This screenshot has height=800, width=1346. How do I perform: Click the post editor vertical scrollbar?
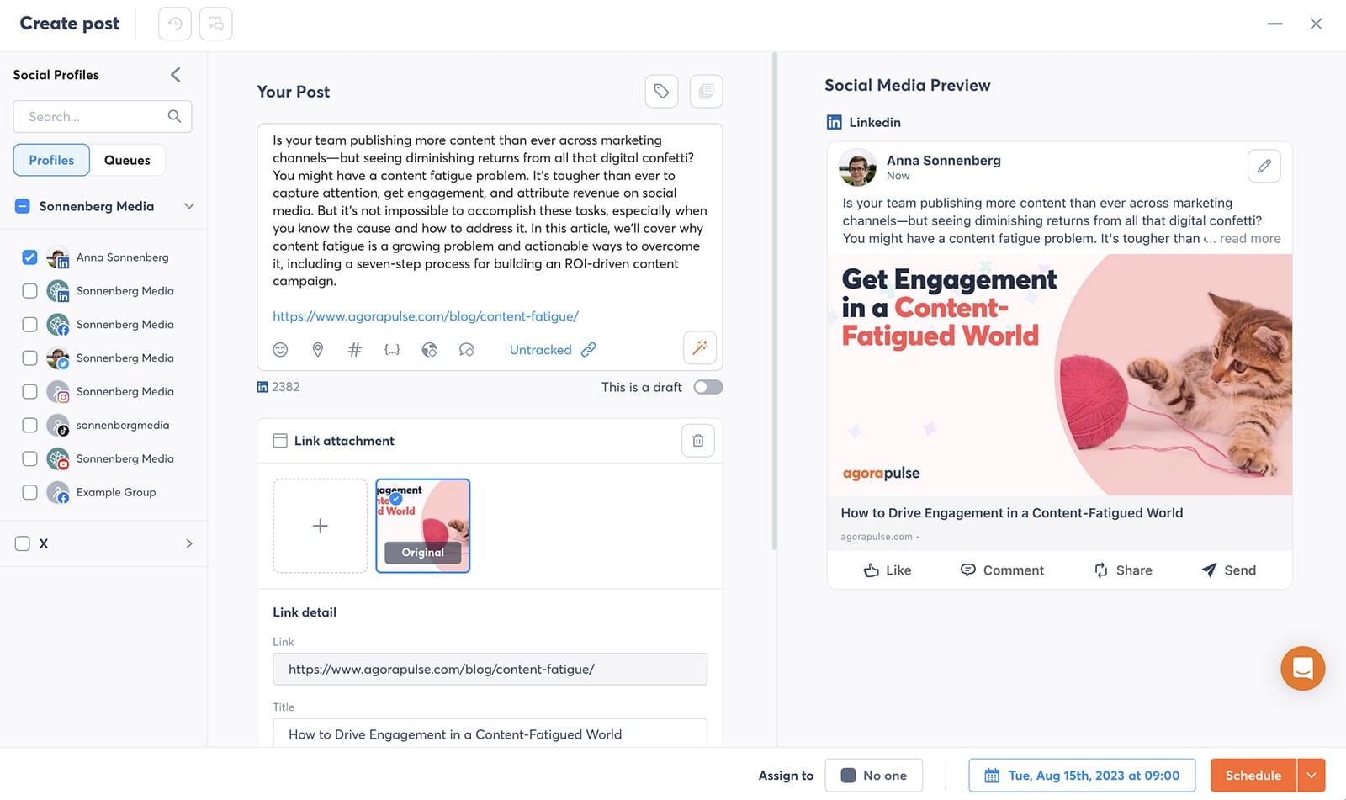[774, 301]
